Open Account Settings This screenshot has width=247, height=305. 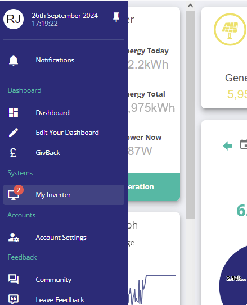pyautogui.click(x=61, y=238)
